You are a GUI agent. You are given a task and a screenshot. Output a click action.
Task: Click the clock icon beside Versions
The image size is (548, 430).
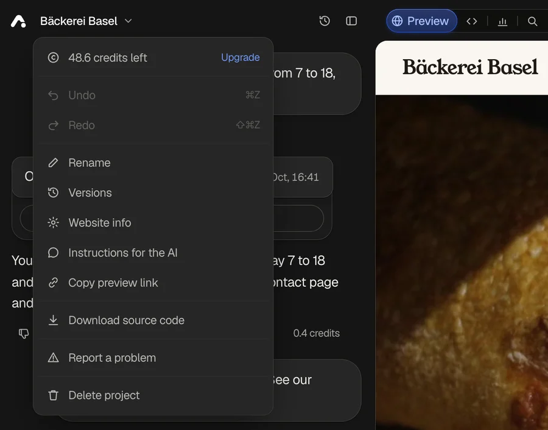tap(53, 192)
